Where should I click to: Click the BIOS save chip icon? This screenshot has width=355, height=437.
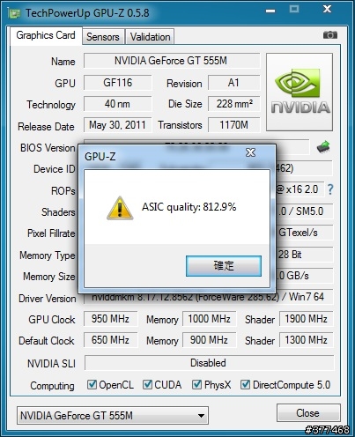point(323,146)
